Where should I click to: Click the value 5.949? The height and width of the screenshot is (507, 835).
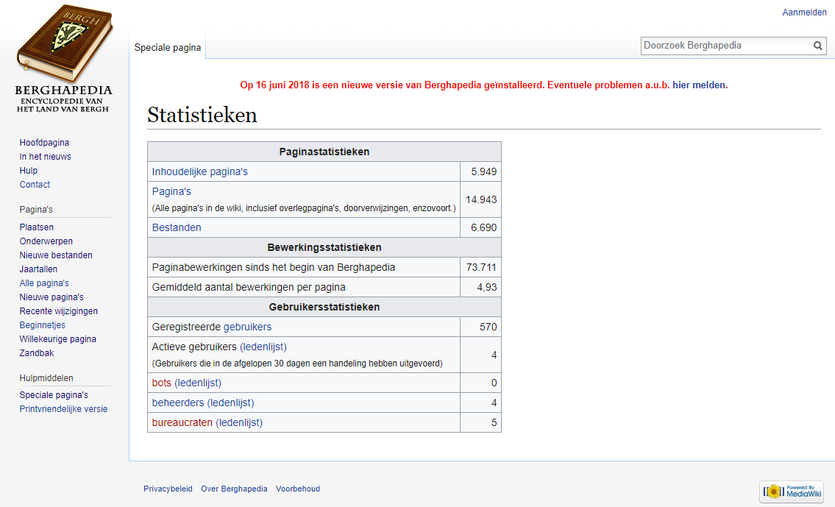[483, 171]
